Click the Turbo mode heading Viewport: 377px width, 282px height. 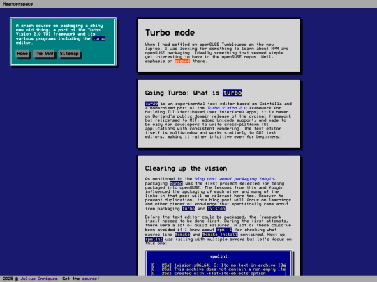pyautogui.click(x=170, y=33)
